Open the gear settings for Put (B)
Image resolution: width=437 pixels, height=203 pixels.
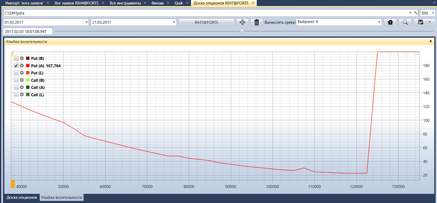pyautogui.click(x=22, y=58)
